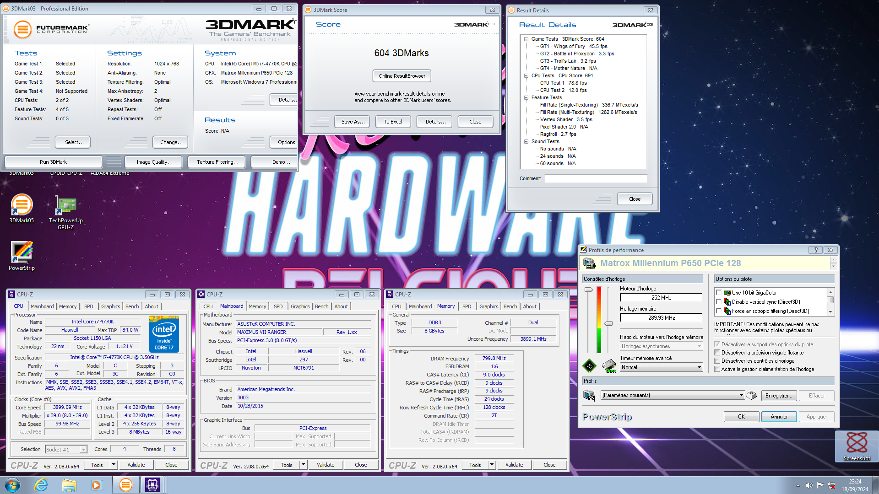The height and width of the screenshot is (494, 879).
Task: Select the Ragtroll 2.7 fps row
Action: pyautogui.click(x=558, y=134)
